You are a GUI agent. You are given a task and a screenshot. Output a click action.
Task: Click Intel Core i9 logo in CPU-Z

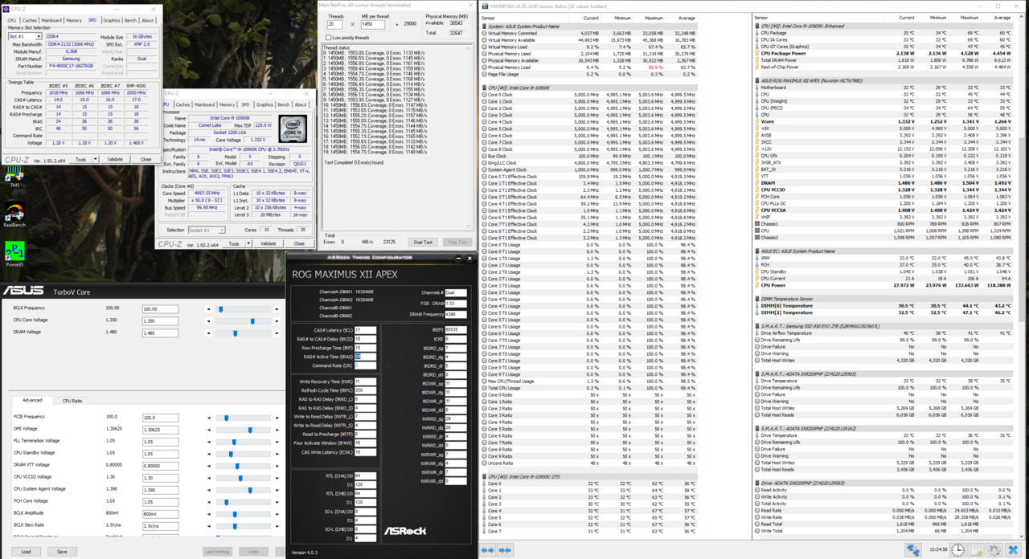tap(292, 128)
